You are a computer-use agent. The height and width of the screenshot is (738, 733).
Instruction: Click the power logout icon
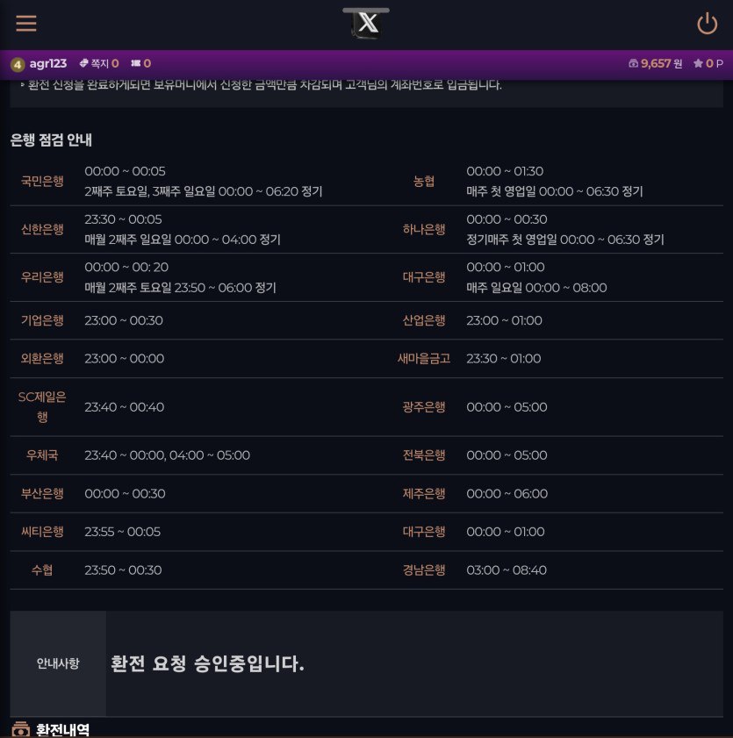(707, 24)
